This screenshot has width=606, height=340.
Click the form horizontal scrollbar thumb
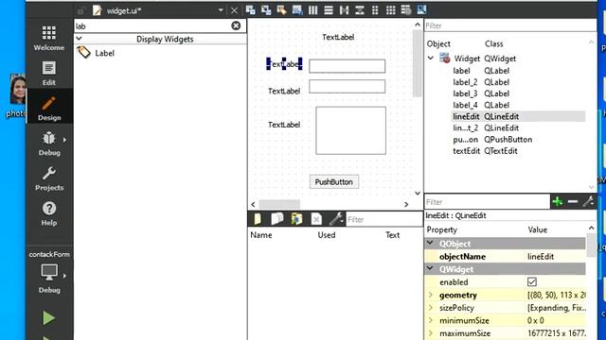[279, 204]
